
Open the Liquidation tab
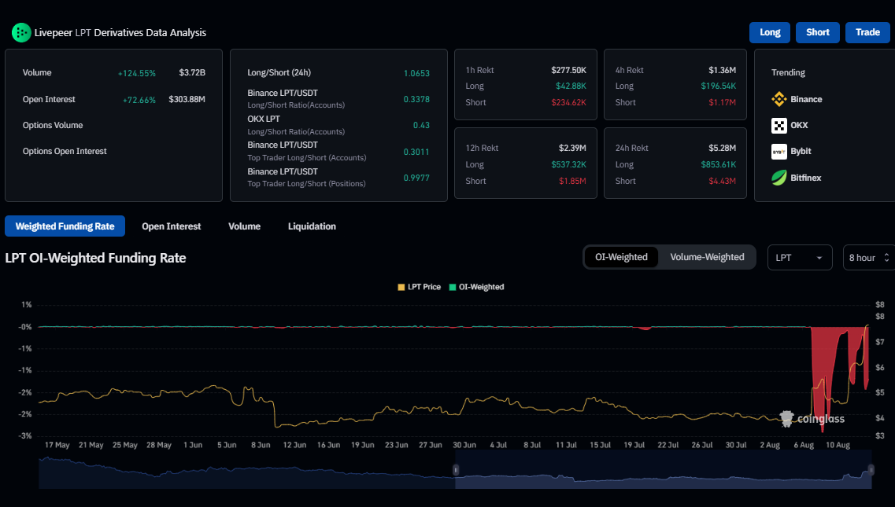[x=312, y=226]
